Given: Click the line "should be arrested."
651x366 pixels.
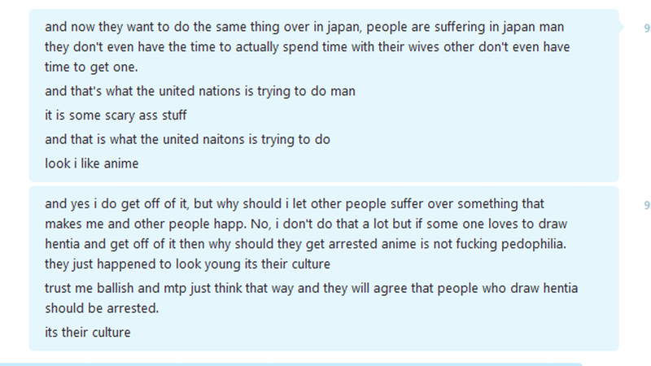Looking at the screenshot, I should point(102,308).
